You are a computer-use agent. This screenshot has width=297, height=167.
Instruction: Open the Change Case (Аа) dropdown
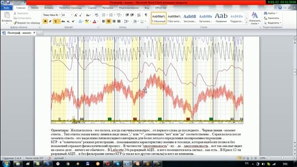point(88,15)
